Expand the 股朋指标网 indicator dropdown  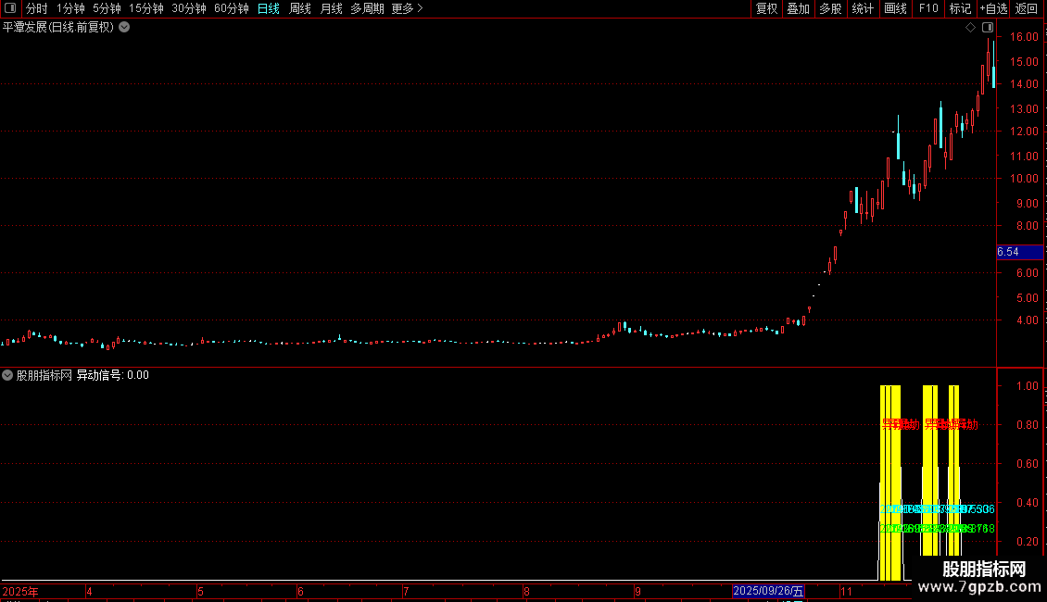click(7, 375)
